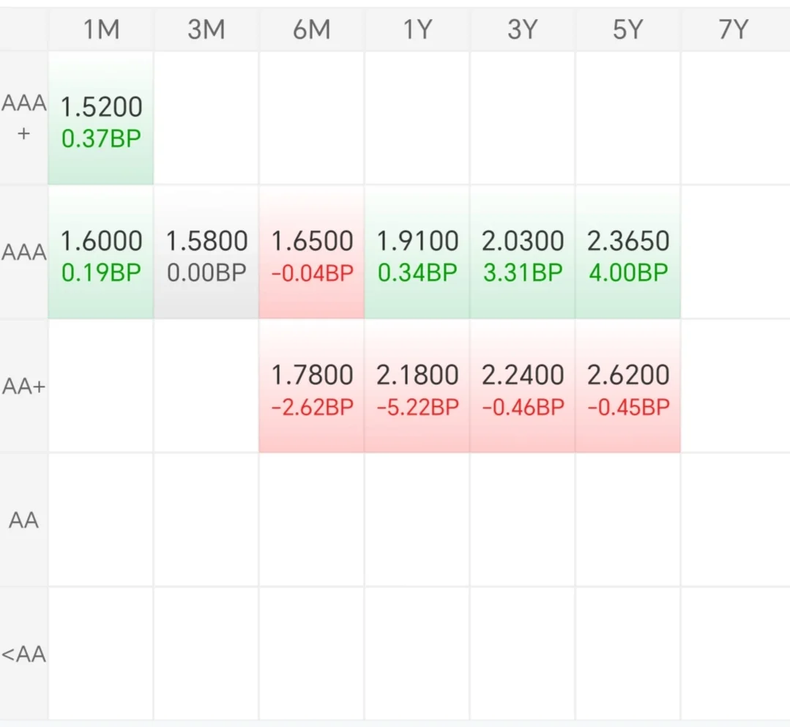
Task: Select the 3Y column header
Action: pyautogui.click(x=522, y=30)
